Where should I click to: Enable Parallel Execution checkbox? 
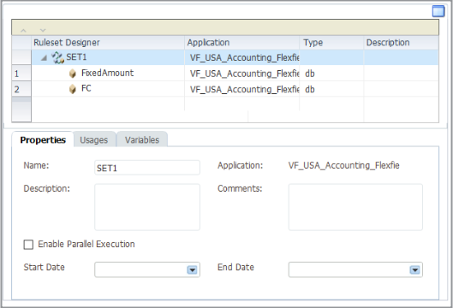28,245
